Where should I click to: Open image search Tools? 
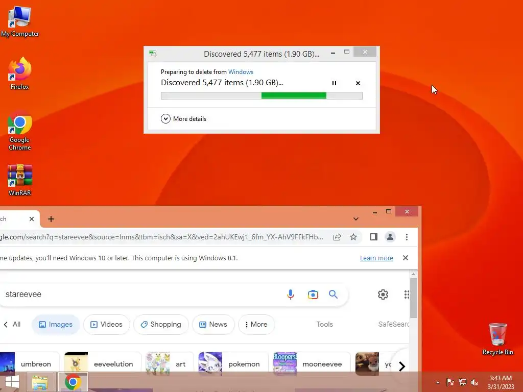click(x=324, y=324)
